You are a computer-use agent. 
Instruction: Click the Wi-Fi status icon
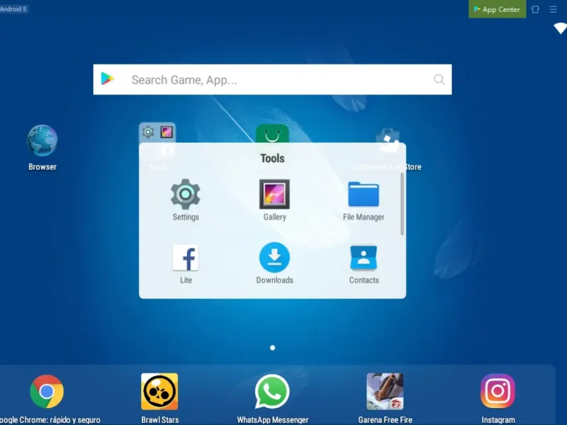pos(560,28)
